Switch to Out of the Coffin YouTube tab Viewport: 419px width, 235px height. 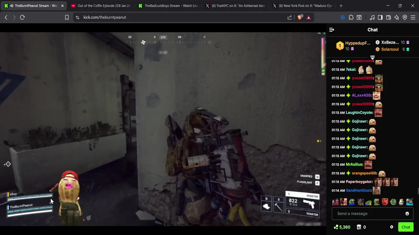(x=101, y=6)
